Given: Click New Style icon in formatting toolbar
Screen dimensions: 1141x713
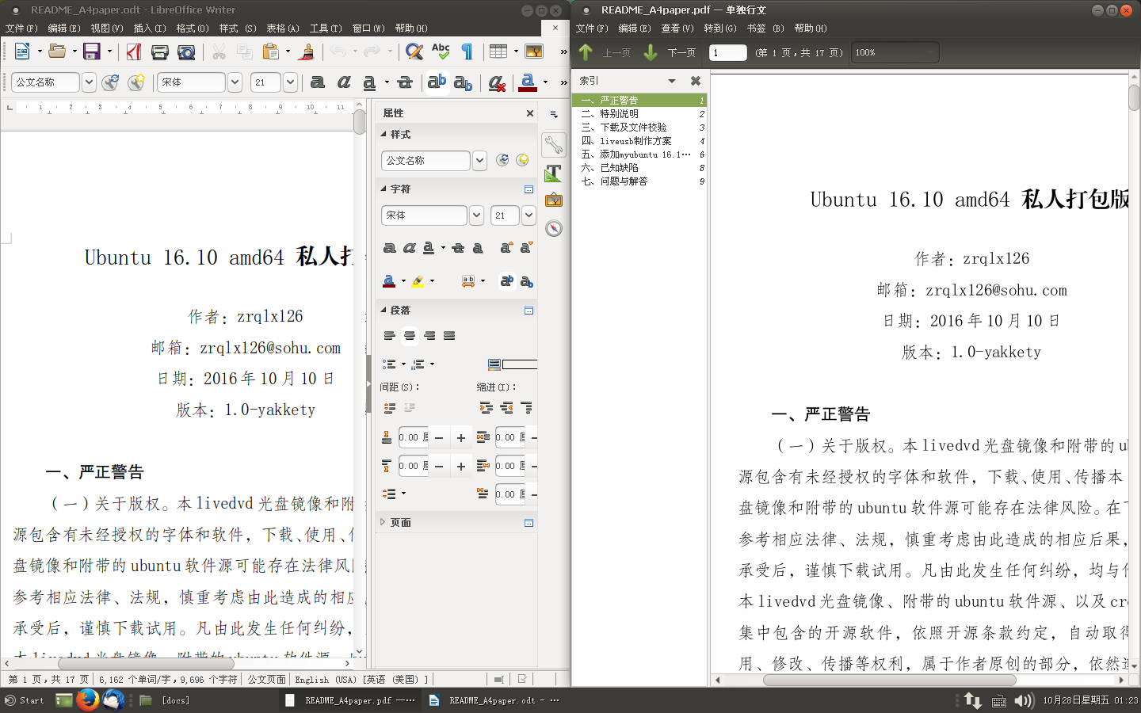Looking at the screenshot, I should click(x=136, y=82).
